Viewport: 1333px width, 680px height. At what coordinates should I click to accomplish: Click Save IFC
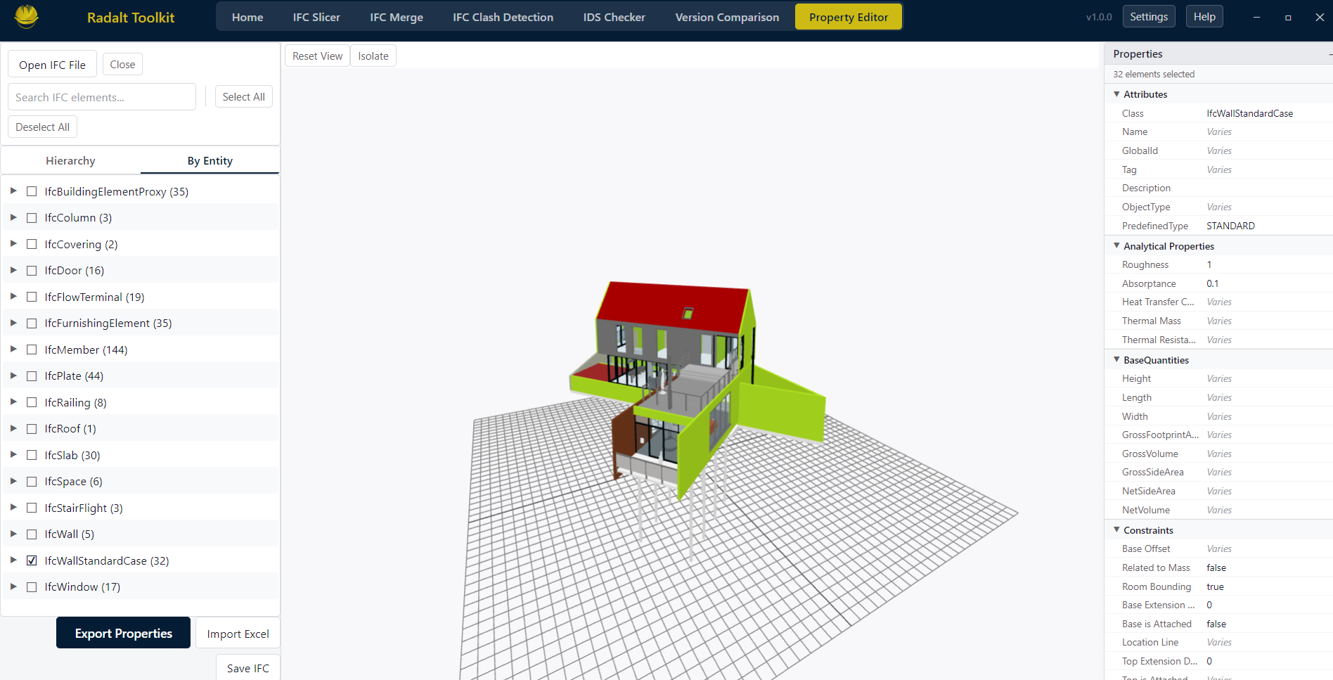247,667
